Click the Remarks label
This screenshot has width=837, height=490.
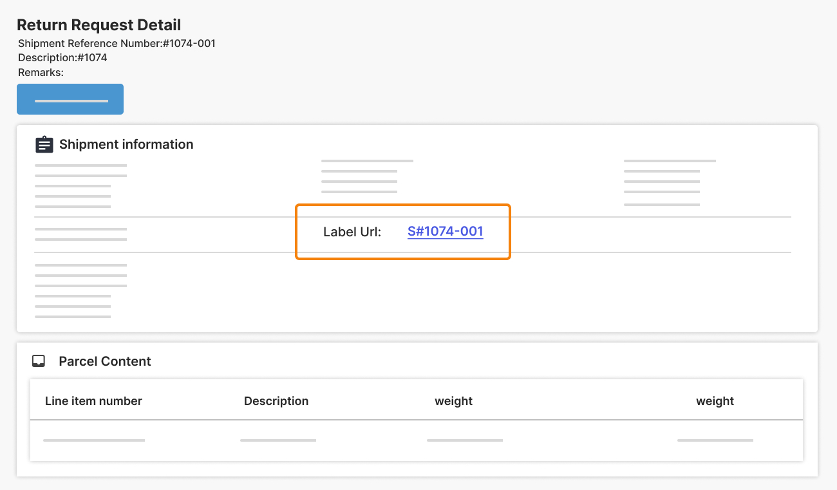pyautogui.click(x=41, y=73)
